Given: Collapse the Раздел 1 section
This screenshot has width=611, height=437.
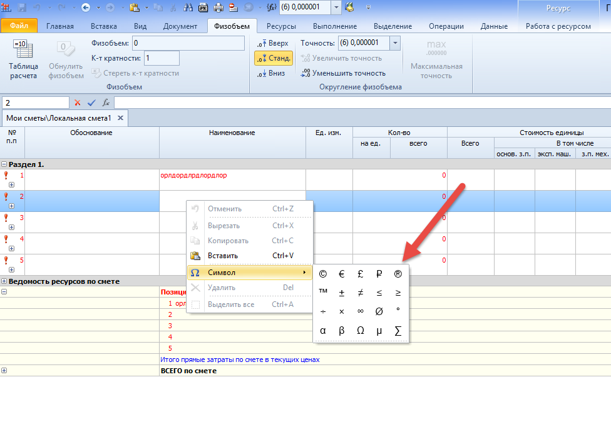Looking at the screenshot, I should tap(4, 164).
